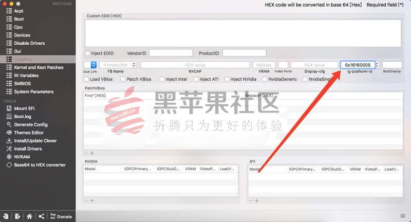Click the list view icon at bottom right
Viewport: 411px width, 222px height.
403,216
